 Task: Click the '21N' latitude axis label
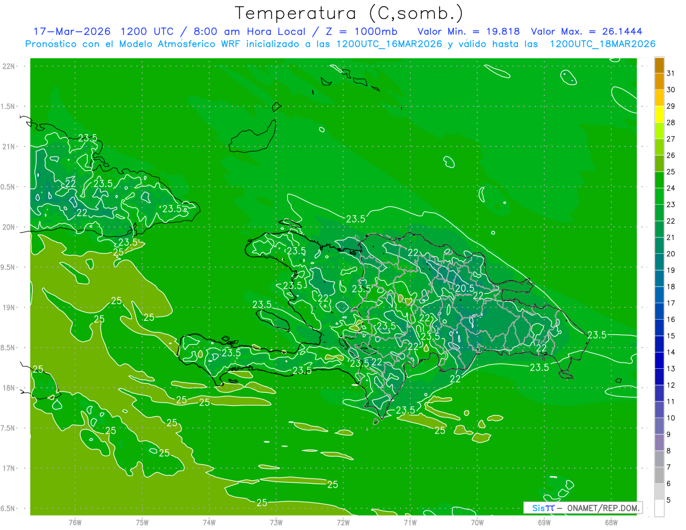point(9,146)
